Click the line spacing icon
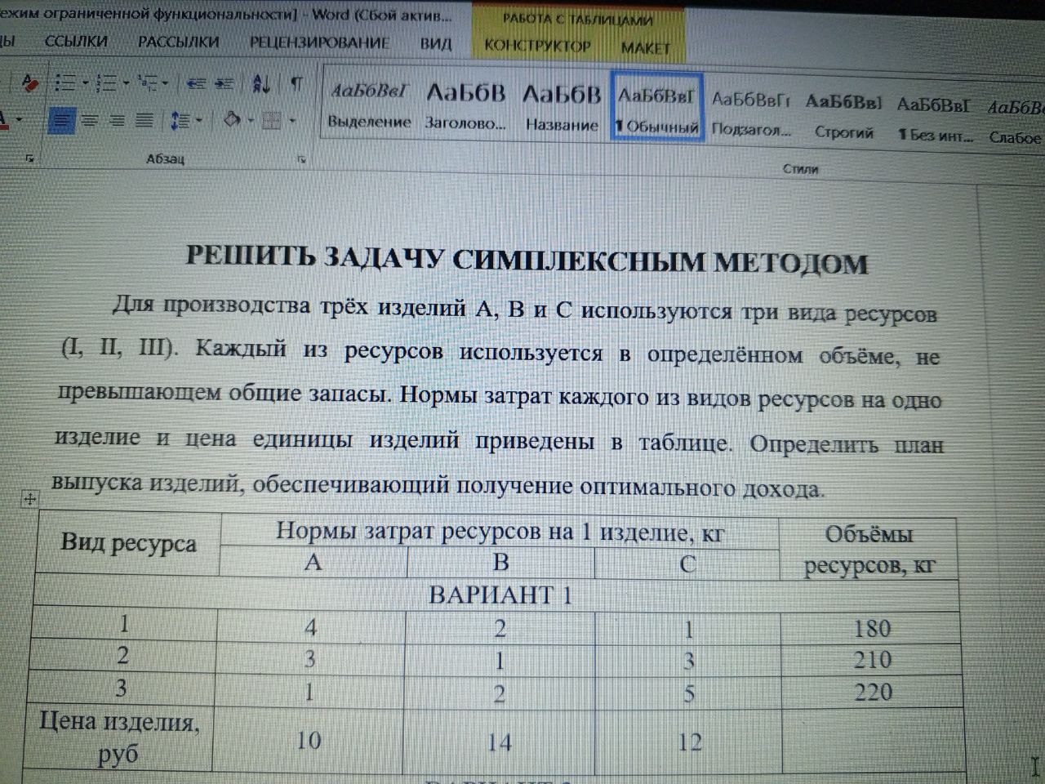Viewport: 1045px width, 784px height. click(180, 122)
